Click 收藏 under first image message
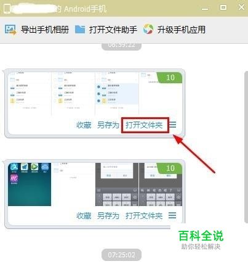This screenshot has height=269, width=248. pyautogui.click(x=84, y=125)
